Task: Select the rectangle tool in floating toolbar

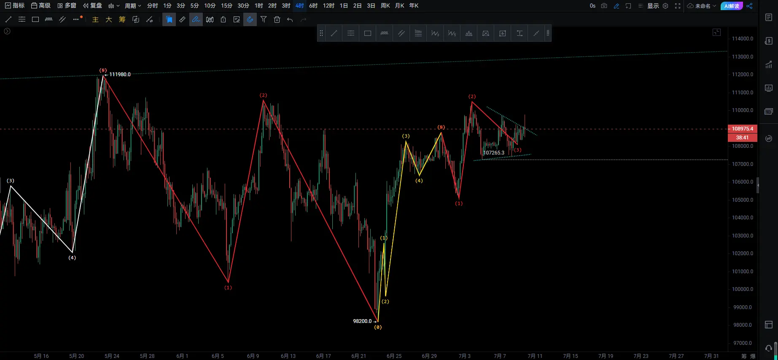Action: coord(368,33)
